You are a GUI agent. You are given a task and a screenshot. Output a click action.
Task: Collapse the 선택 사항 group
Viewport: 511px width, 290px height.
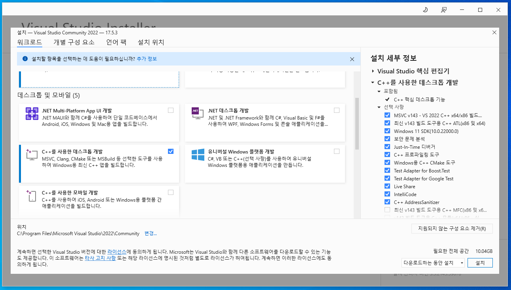[379, 107]
